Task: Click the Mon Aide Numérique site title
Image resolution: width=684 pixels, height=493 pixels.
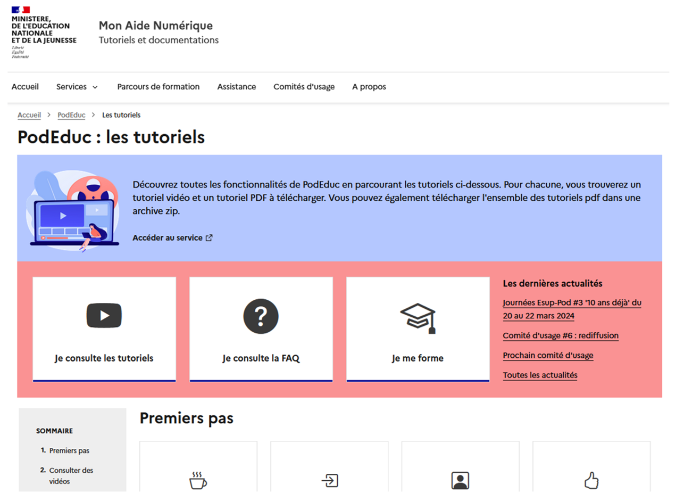Action: coord(156,26)
